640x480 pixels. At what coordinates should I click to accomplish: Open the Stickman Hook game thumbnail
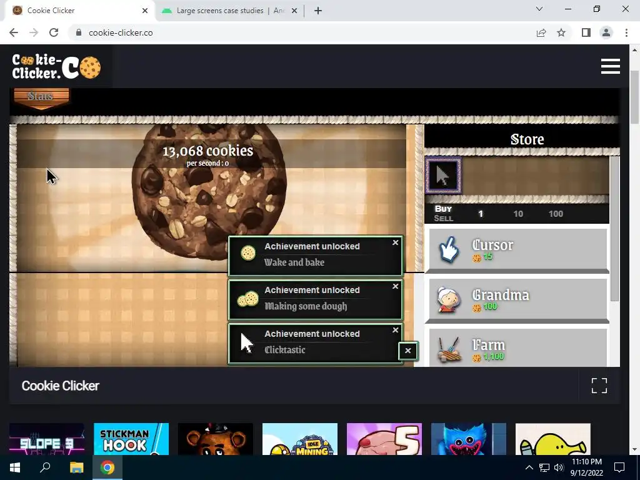click(x=131, y=439)
